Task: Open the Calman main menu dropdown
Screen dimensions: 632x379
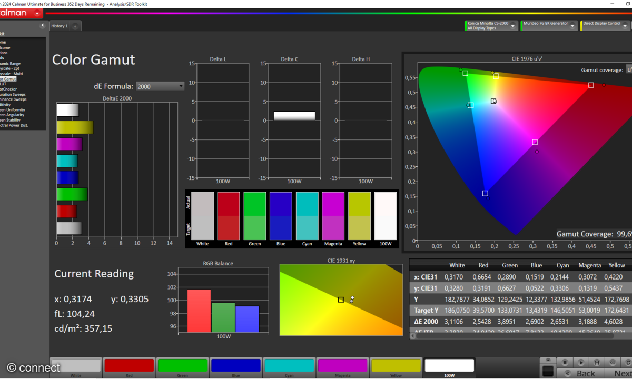Action: tap(36, 13)
